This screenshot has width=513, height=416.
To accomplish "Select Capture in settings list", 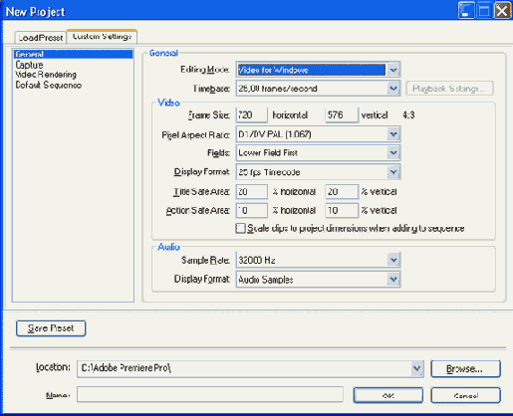I will click(30, 65).
